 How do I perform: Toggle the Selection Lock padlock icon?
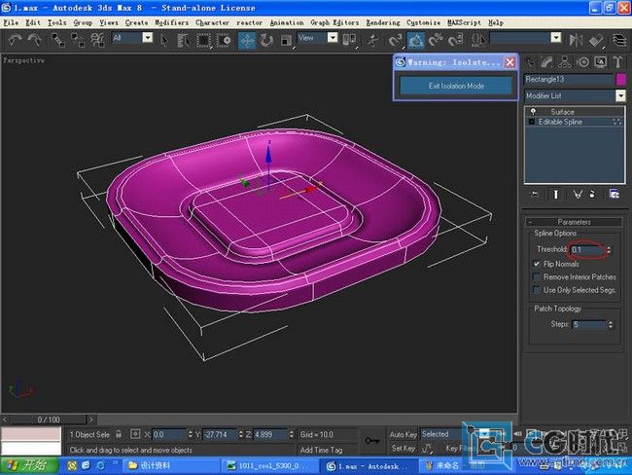coord(119,434)
